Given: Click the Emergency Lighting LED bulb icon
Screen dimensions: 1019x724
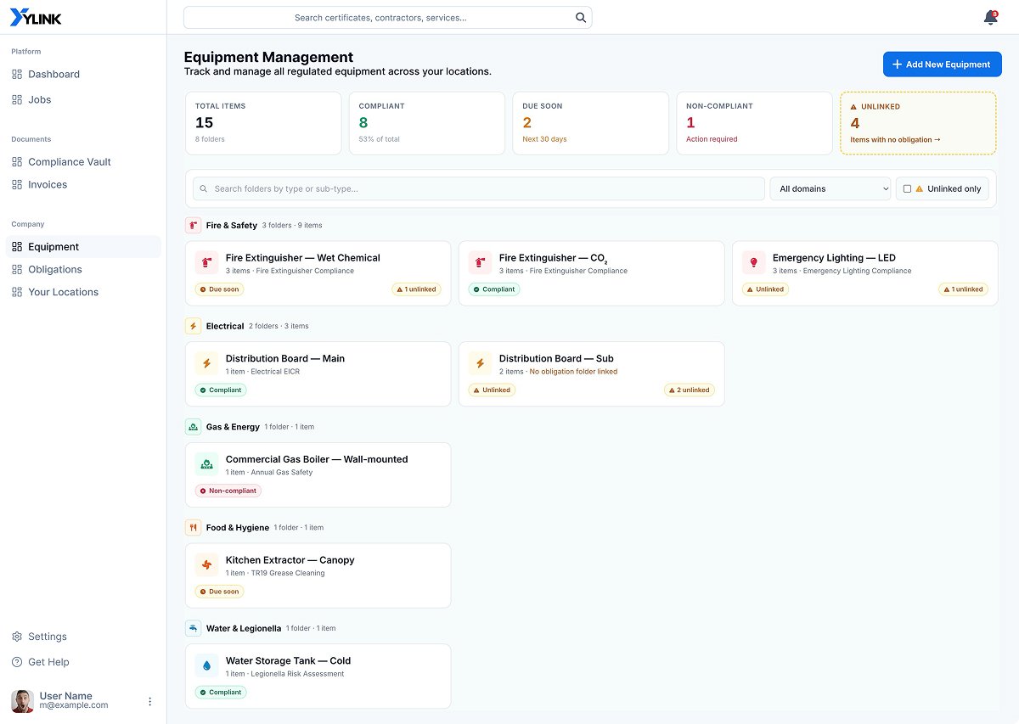Looking at the screenshot, I should tap(754, 262).
